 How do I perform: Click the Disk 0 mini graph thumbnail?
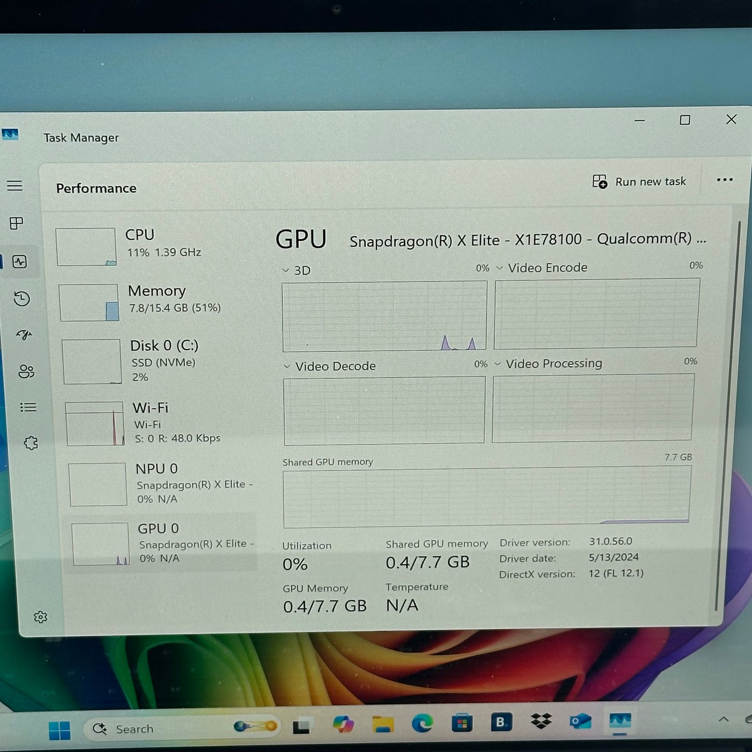[92, 362]
